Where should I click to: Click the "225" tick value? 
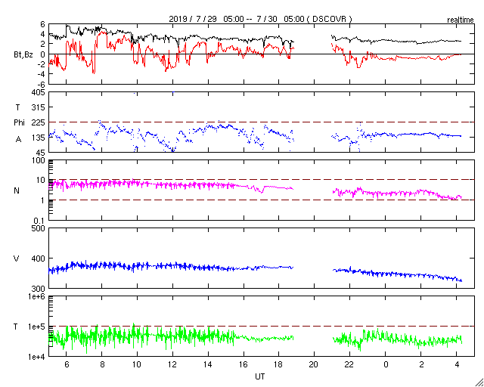39,123
